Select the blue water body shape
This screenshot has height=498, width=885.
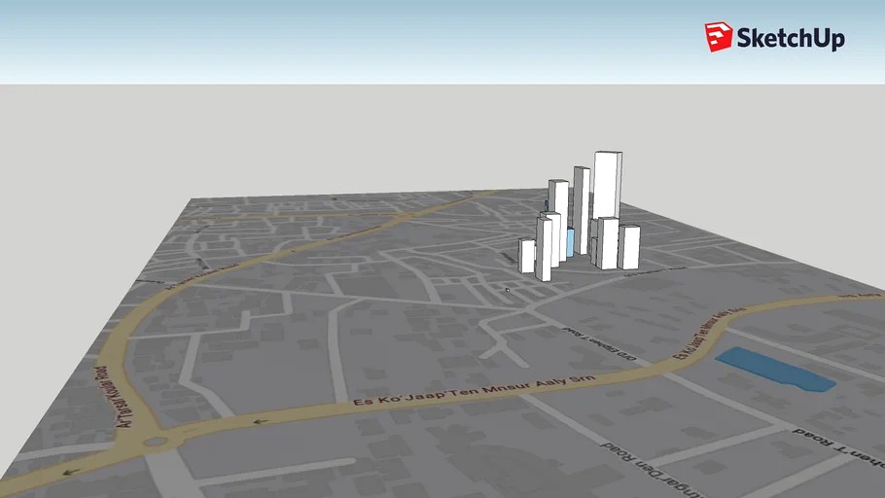point(775,370)
